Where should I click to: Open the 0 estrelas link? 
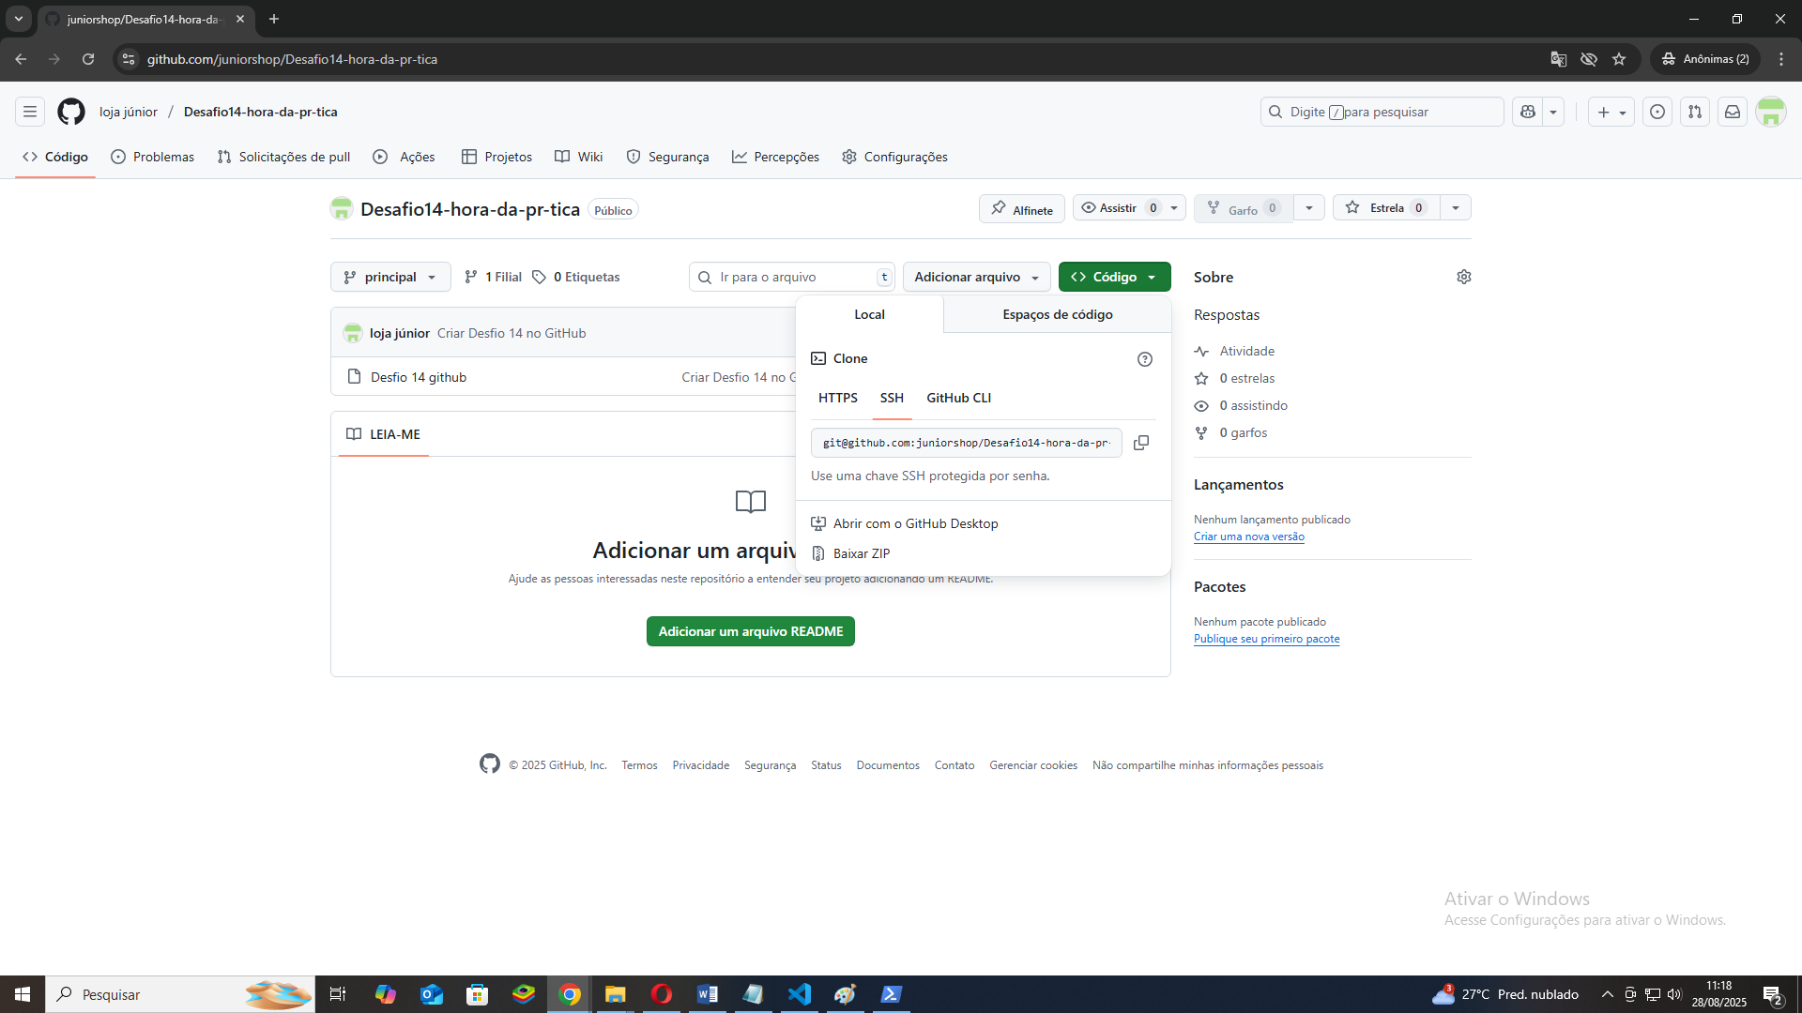coord(1234,378)
